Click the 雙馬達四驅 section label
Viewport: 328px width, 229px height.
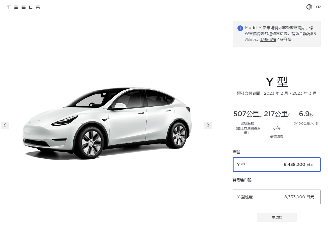[x=242, y=180]
